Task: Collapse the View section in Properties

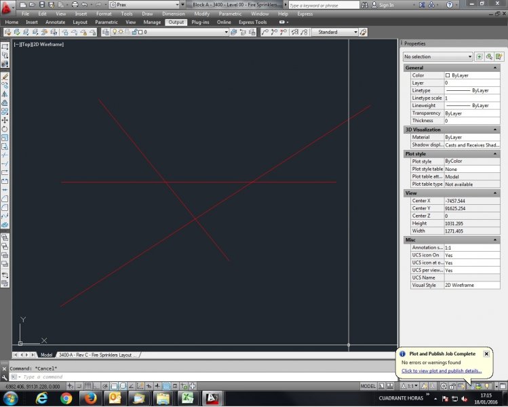Action: (x=494, y=193)
